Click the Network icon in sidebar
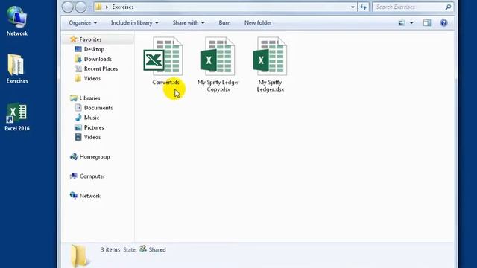 (73, 195)
